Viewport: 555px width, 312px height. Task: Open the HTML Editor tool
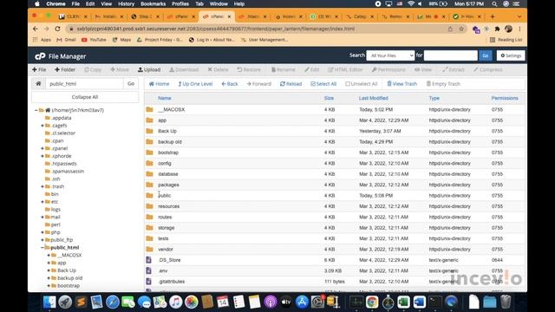click(345, 69)
